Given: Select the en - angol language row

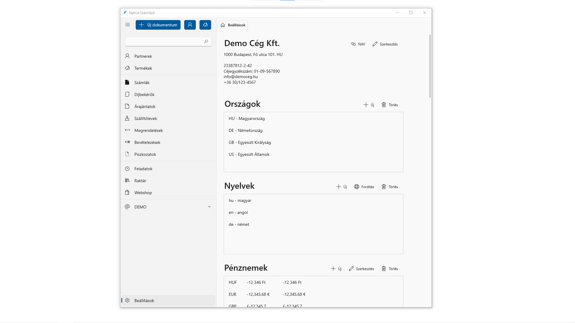Looking at the screenshot, I should coord(238,212).
